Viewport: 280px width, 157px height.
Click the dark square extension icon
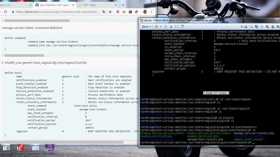pos(130,12)
